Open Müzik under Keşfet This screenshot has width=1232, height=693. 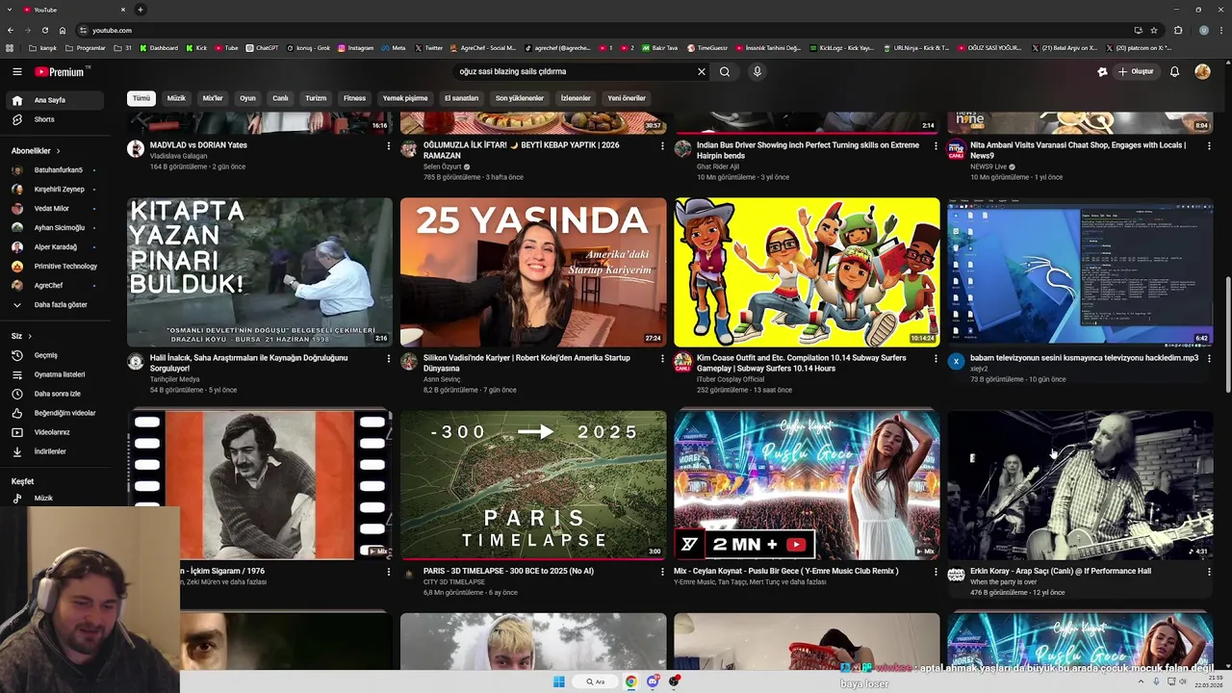coord(56,498)
